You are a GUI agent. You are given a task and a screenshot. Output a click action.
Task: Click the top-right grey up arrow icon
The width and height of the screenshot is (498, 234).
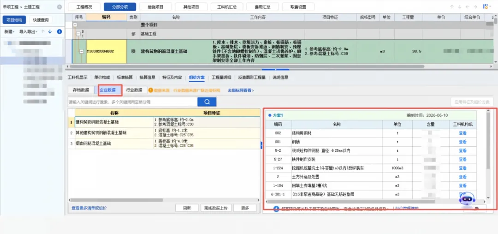click(451, 6)
